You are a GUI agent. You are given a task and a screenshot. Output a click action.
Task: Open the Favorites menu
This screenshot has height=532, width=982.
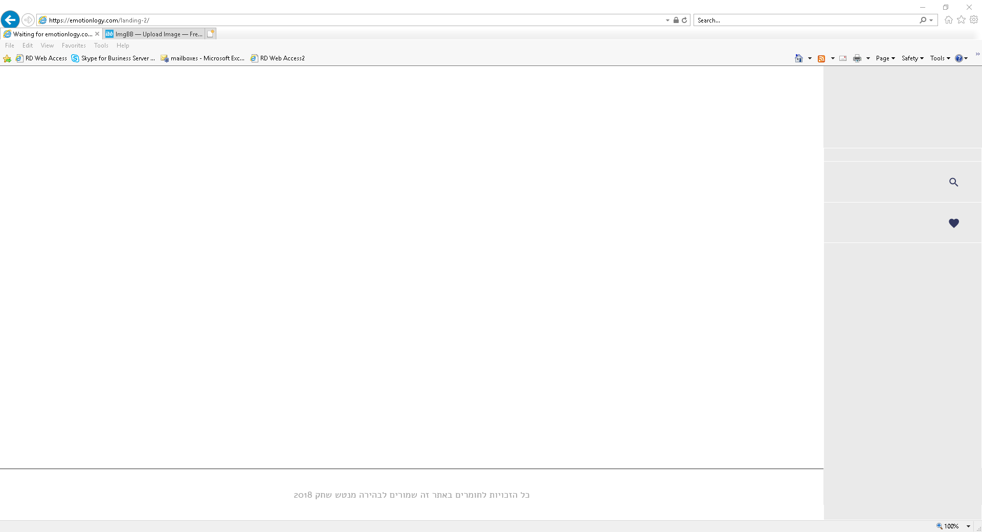[74, 46]
